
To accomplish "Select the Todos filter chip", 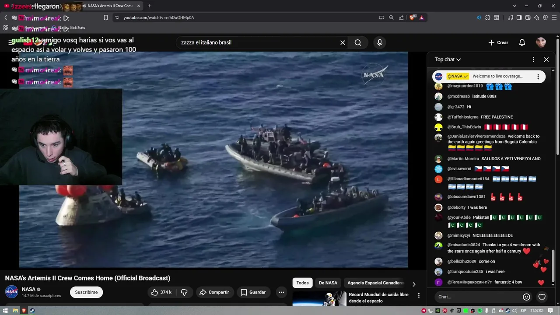I will [303, 283].
